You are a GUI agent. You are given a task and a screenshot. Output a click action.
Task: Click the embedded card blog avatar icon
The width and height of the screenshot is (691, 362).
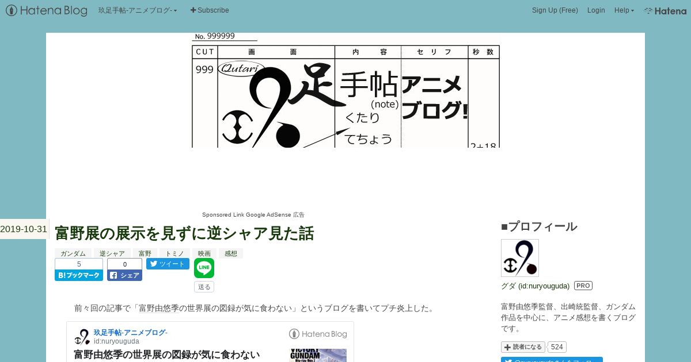tap(82, 337)
